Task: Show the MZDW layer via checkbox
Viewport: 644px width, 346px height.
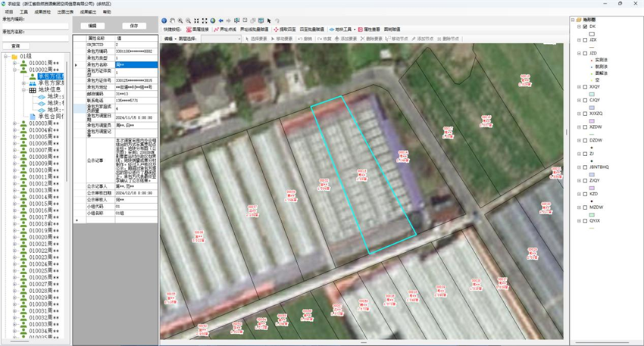Action: 585,207
